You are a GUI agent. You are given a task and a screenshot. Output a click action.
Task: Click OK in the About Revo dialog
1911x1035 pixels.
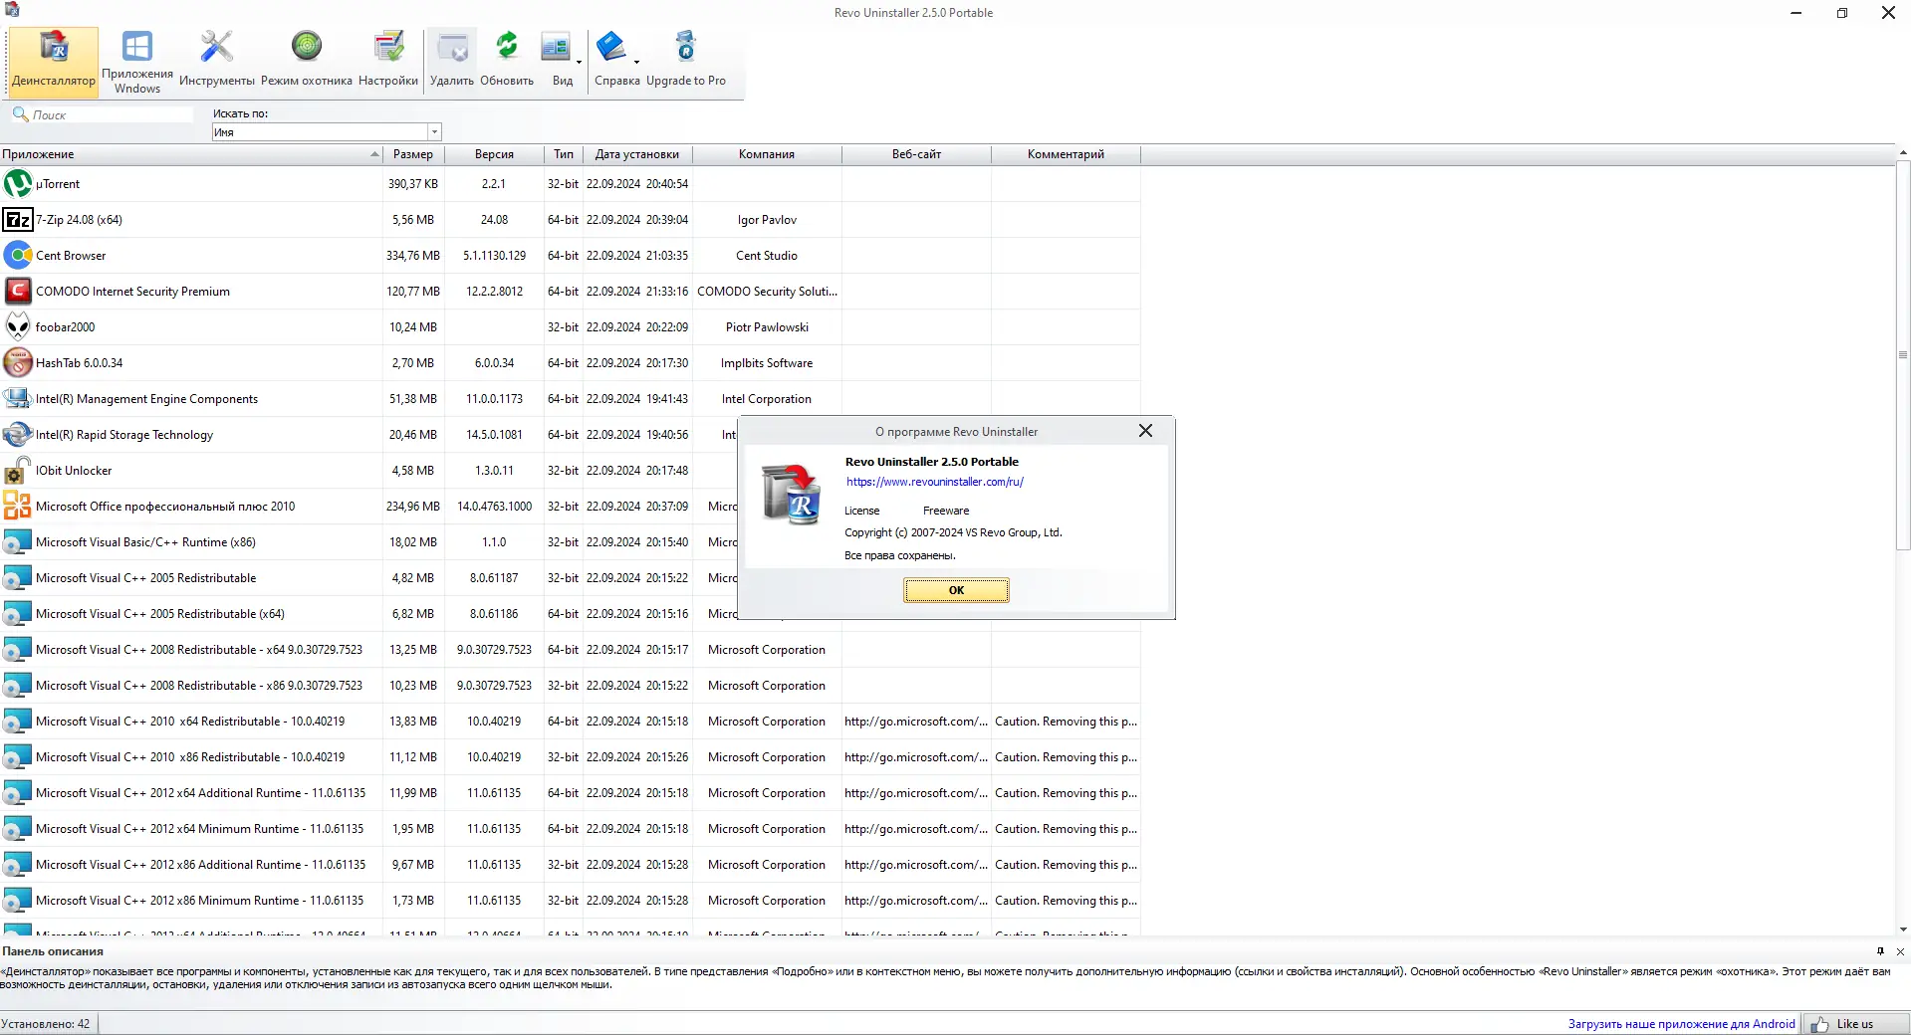pos(956,590)
